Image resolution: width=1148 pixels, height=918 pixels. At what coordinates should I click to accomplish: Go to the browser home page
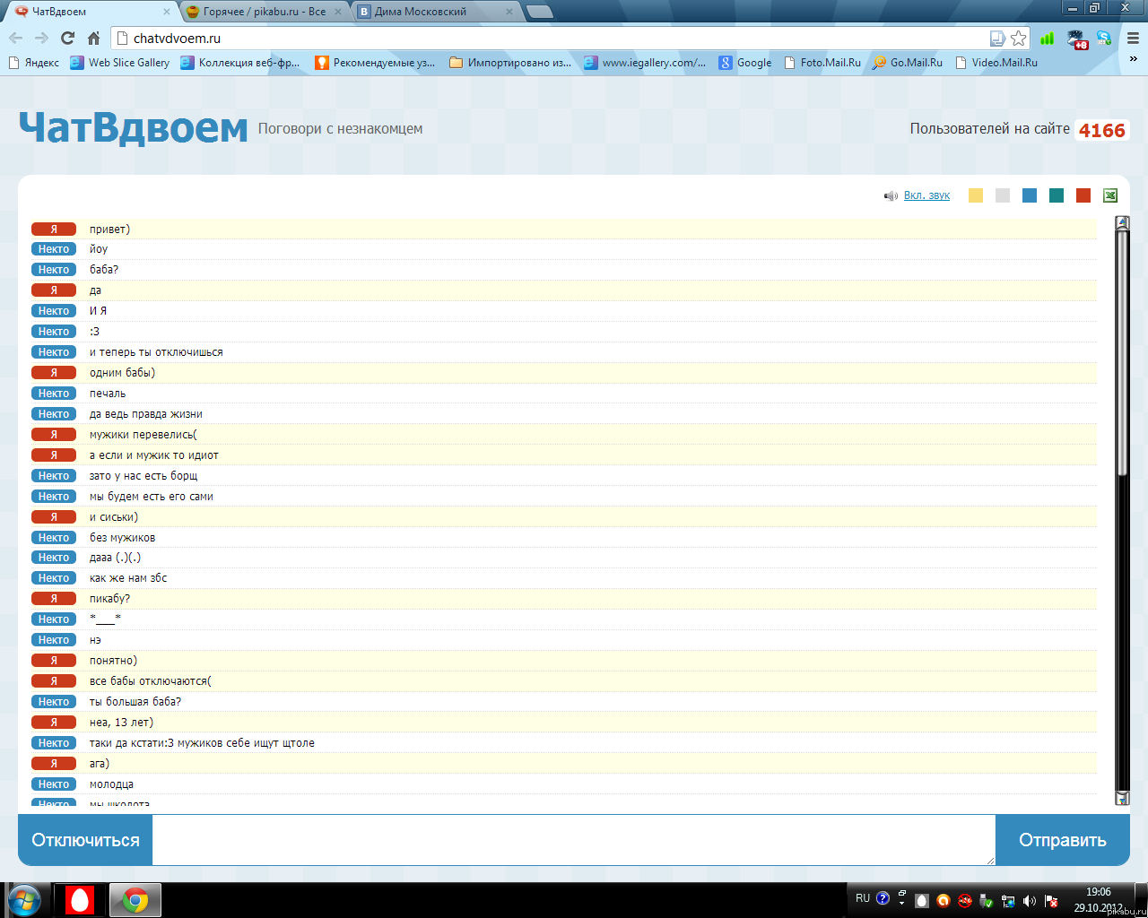point(93,39)
